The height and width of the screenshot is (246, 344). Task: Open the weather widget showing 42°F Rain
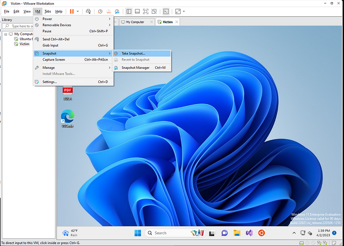click(70, 233)
